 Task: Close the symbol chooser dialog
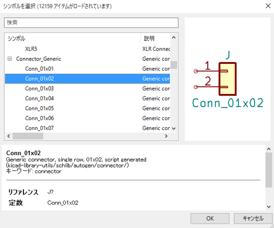[268, 6]
